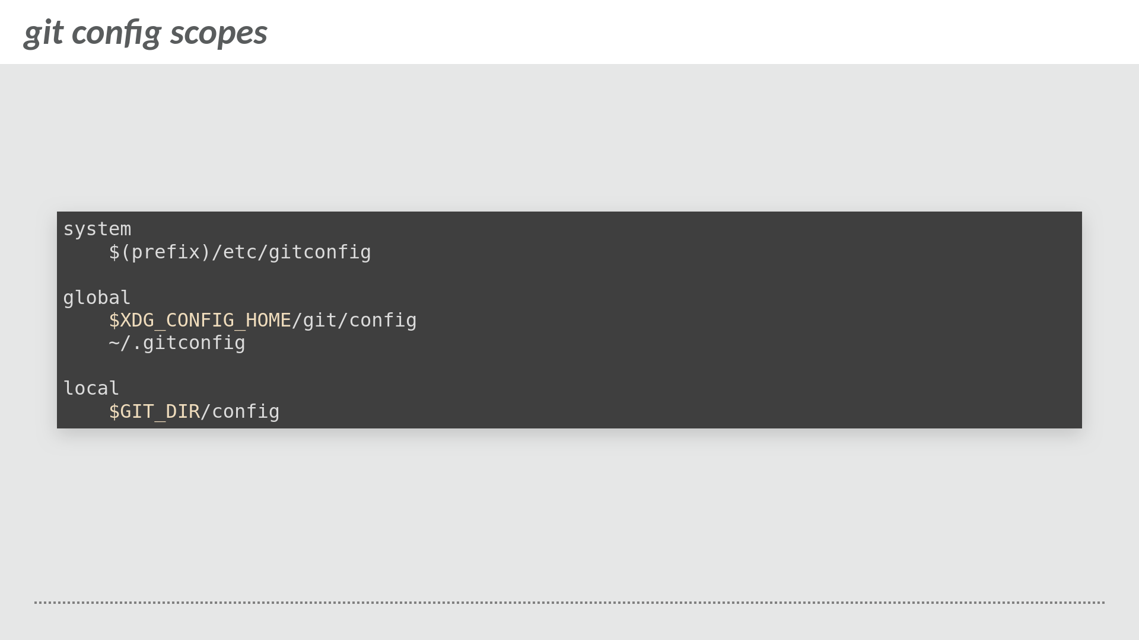This screenshot has height=640, width=1139.
Task: Click the "git config scopes" slide title
Action: [145, 32]
